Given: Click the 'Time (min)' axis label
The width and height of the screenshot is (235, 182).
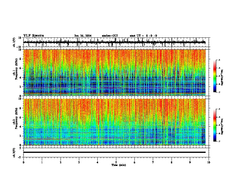Looking at the screenshot, I should pyautogui.click(x=119, y=165).
